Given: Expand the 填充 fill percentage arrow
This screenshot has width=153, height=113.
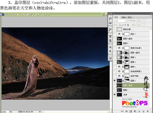Looking at the screenshot, I should [144, 25].
